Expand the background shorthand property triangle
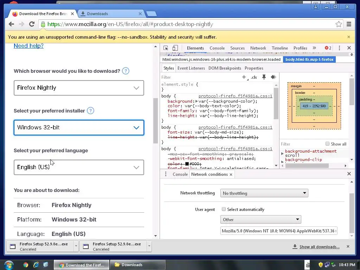This screenshot has width=360, height=270. click(x=197, y=101)
